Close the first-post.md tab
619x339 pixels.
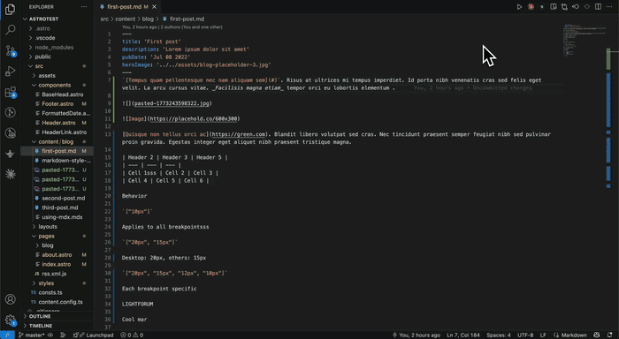(155, 7)
